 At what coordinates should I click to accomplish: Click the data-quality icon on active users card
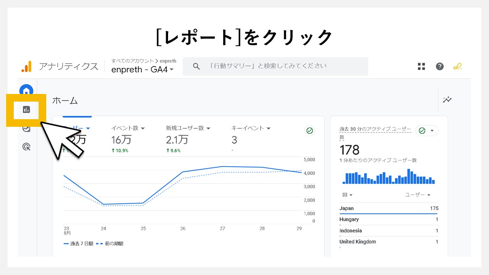click(421, 130)
